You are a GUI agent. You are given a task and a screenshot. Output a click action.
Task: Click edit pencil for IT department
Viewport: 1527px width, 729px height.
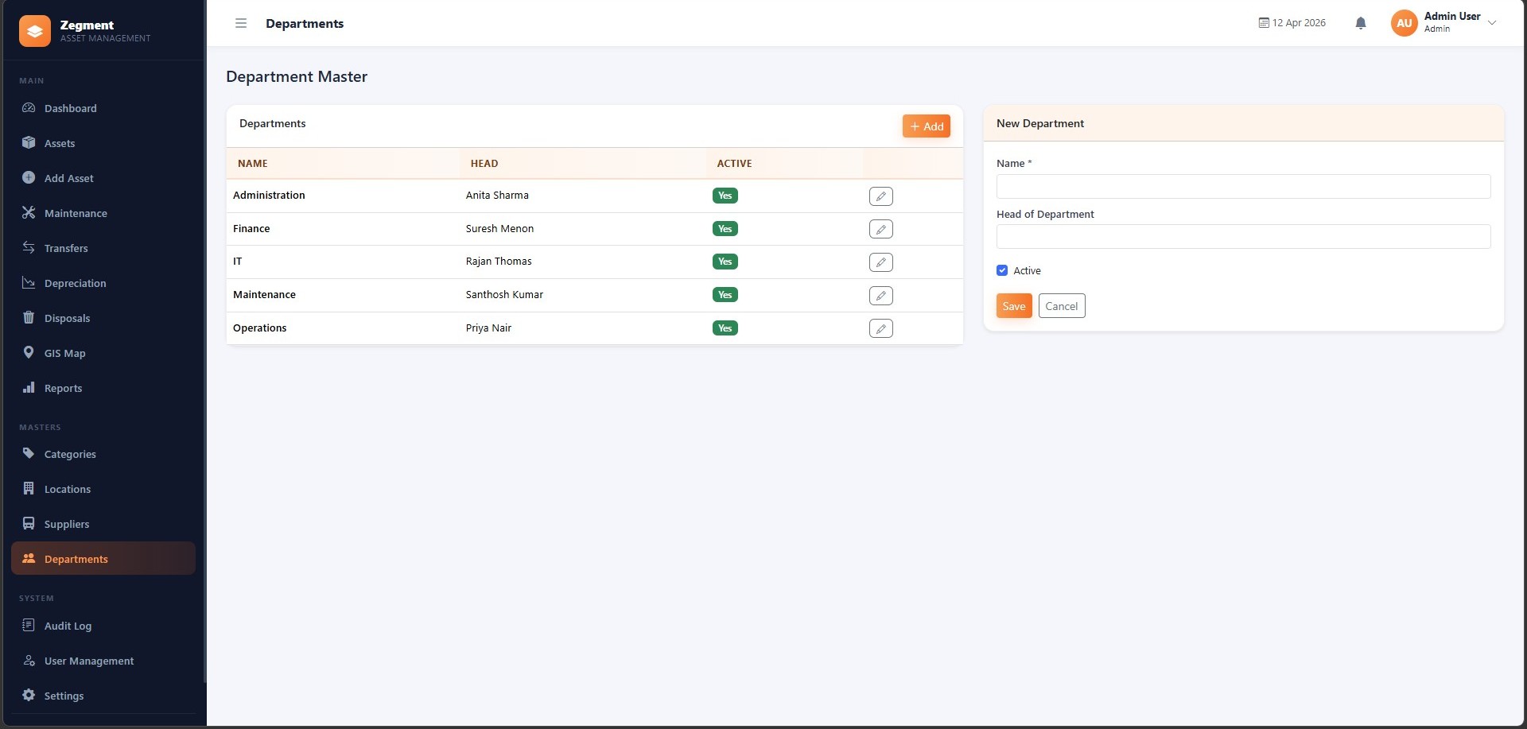pyautogui.click(x=880, y=262)
